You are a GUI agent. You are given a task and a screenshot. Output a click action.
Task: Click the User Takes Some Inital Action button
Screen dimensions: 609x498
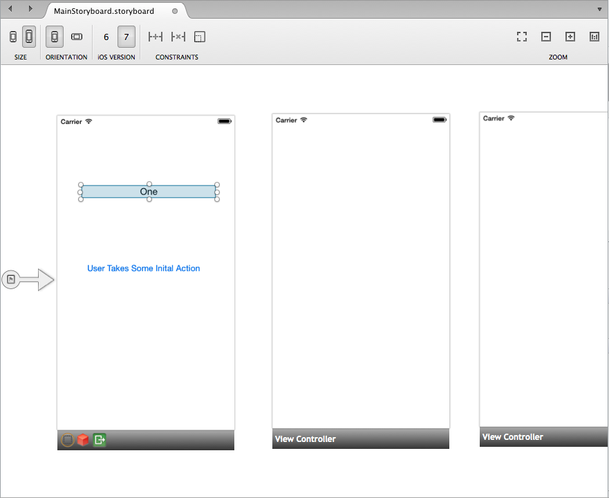(x=143, y=268)
